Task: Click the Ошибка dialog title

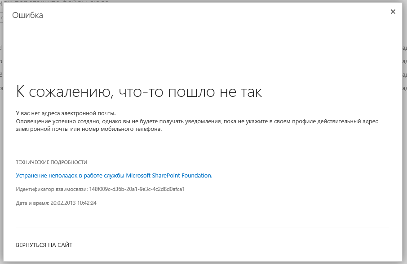Action: point(27,16)
